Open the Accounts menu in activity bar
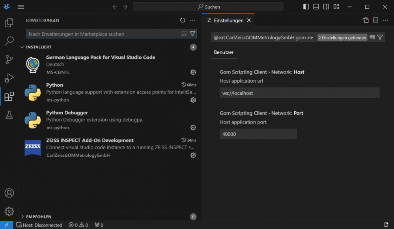The height and width of the screenshot is (229, 394). (x=9, y=193)
